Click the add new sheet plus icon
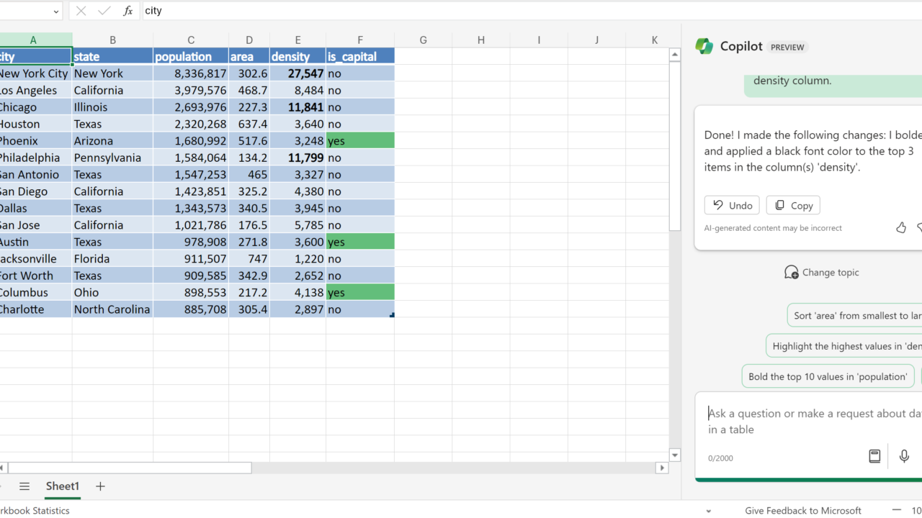 click(x=100, y=486)
